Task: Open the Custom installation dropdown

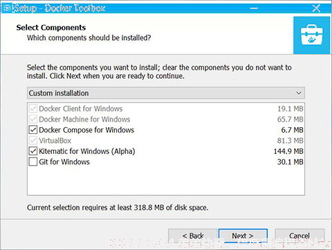Action: (166, 93)
